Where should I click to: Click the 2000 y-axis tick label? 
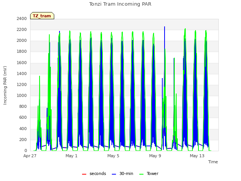[x=22, y=41]
